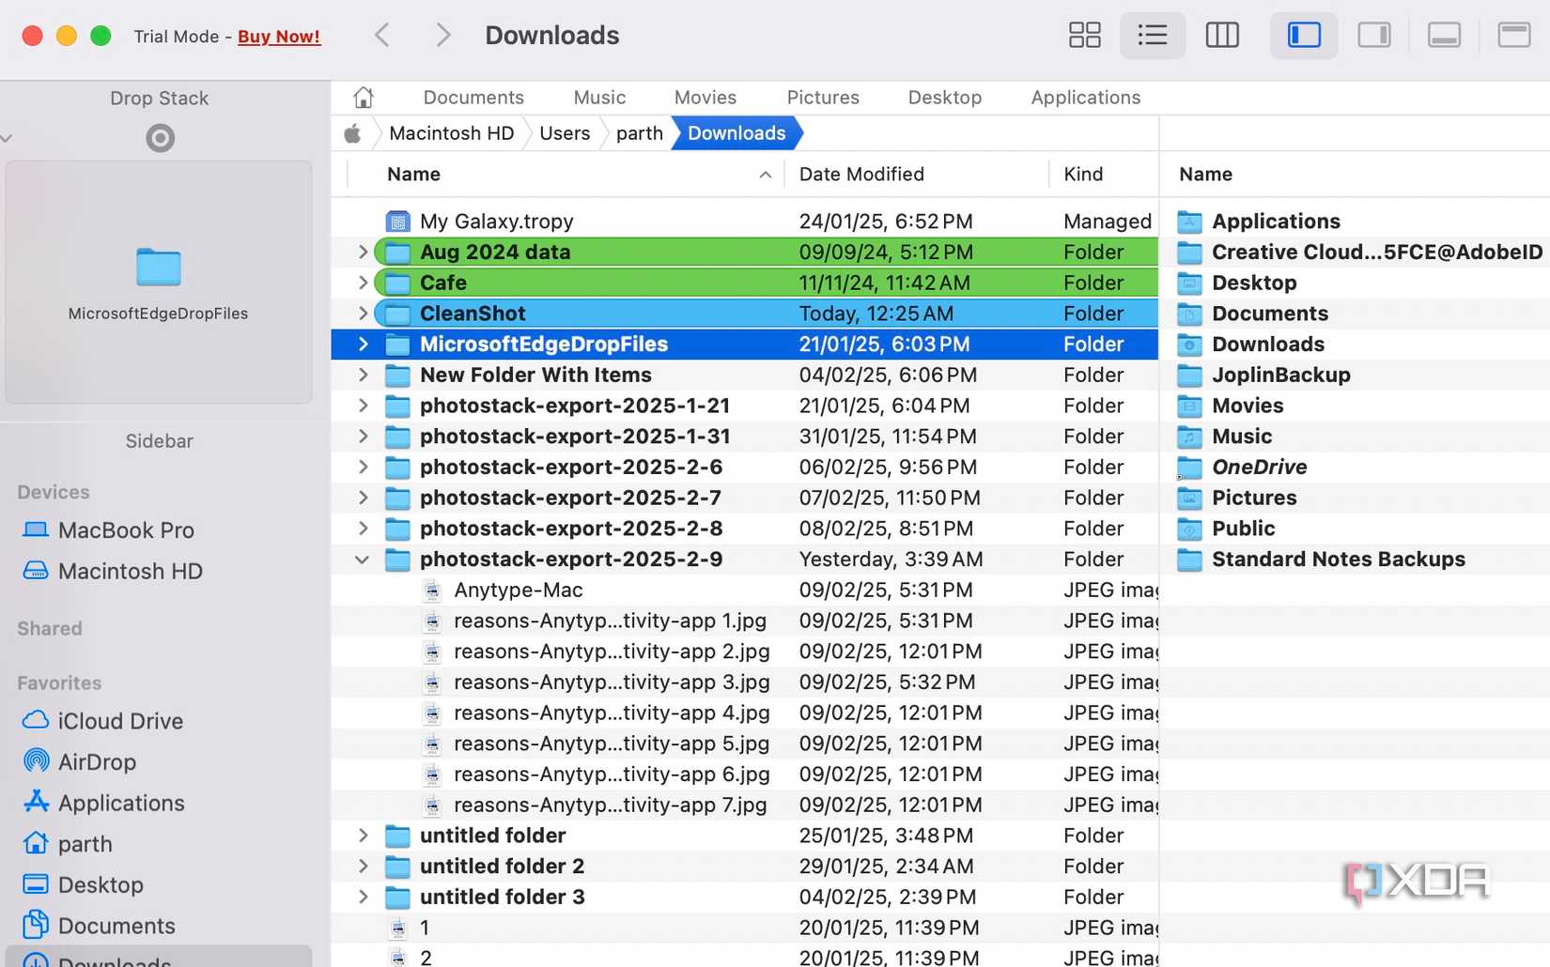The image size is (1550, 967).
Task: Click the Drop Stack target icon
Action: click(159, 137)
